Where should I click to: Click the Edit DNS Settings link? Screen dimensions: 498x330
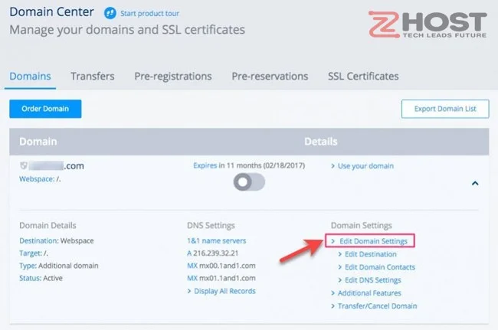pos(372,280)
